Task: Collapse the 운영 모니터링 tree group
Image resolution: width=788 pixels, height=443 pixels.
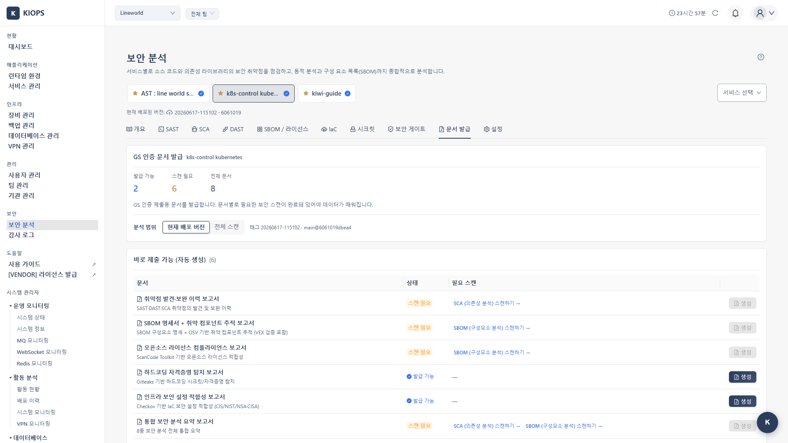Action: pyautogui.click(x=29, y=306)
